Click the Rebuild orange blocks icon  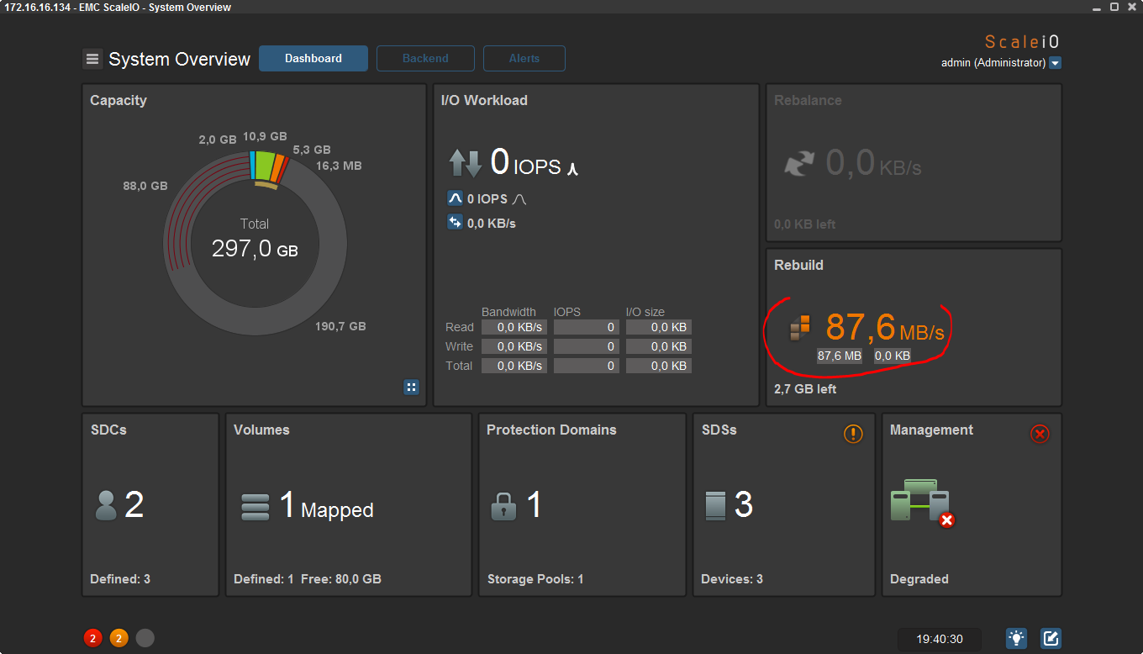tap(799, 328)
